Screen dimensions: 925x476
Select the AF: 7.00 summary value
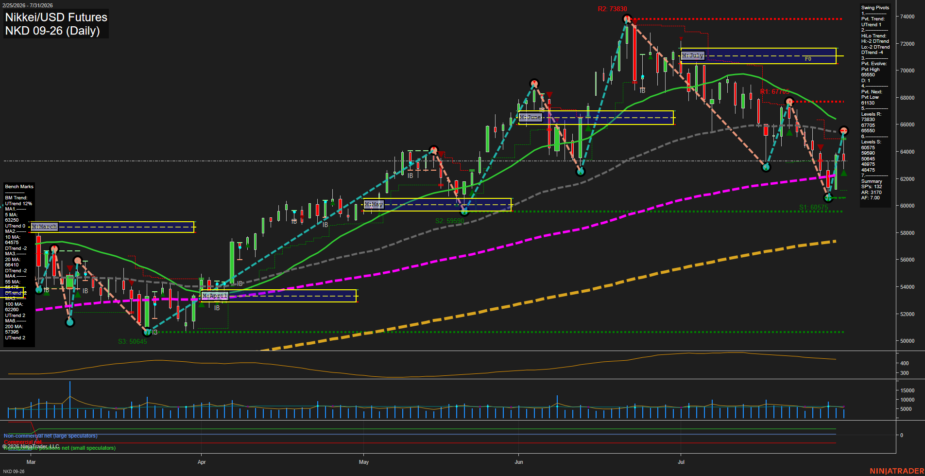click(871, 198)
